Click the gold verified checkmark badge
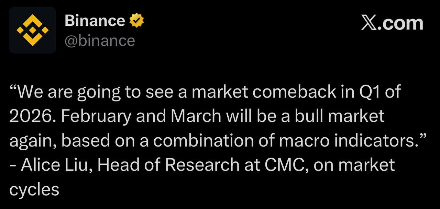 (x=136, y=21)
